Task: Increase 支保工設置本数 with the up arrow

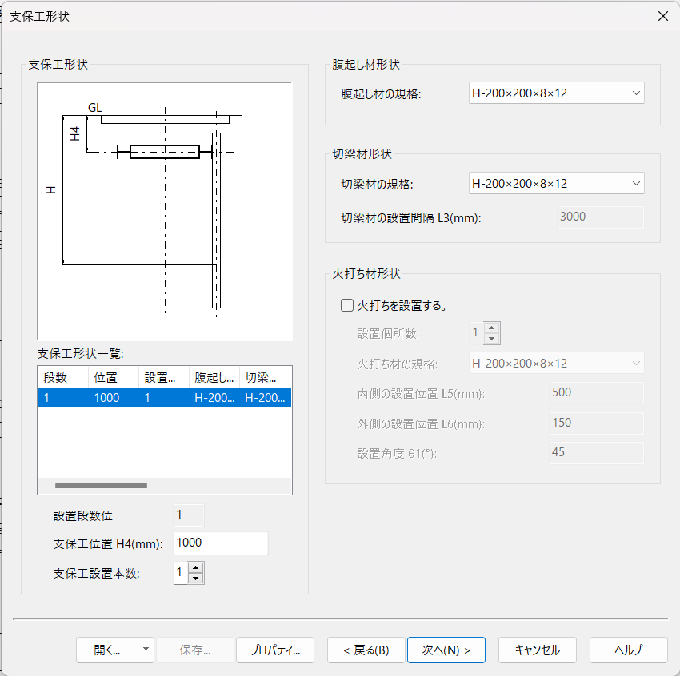Action: click(195, 568)
